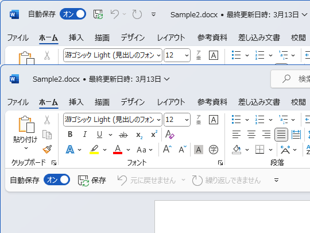The height and width of the screenshot is (233, 310).
Task: Click undo arrow in back window title bar
Action: coord(115,14)
